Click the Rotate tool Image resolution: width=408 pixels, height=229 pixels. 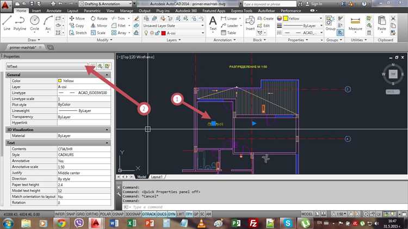(x=99, y=18)
